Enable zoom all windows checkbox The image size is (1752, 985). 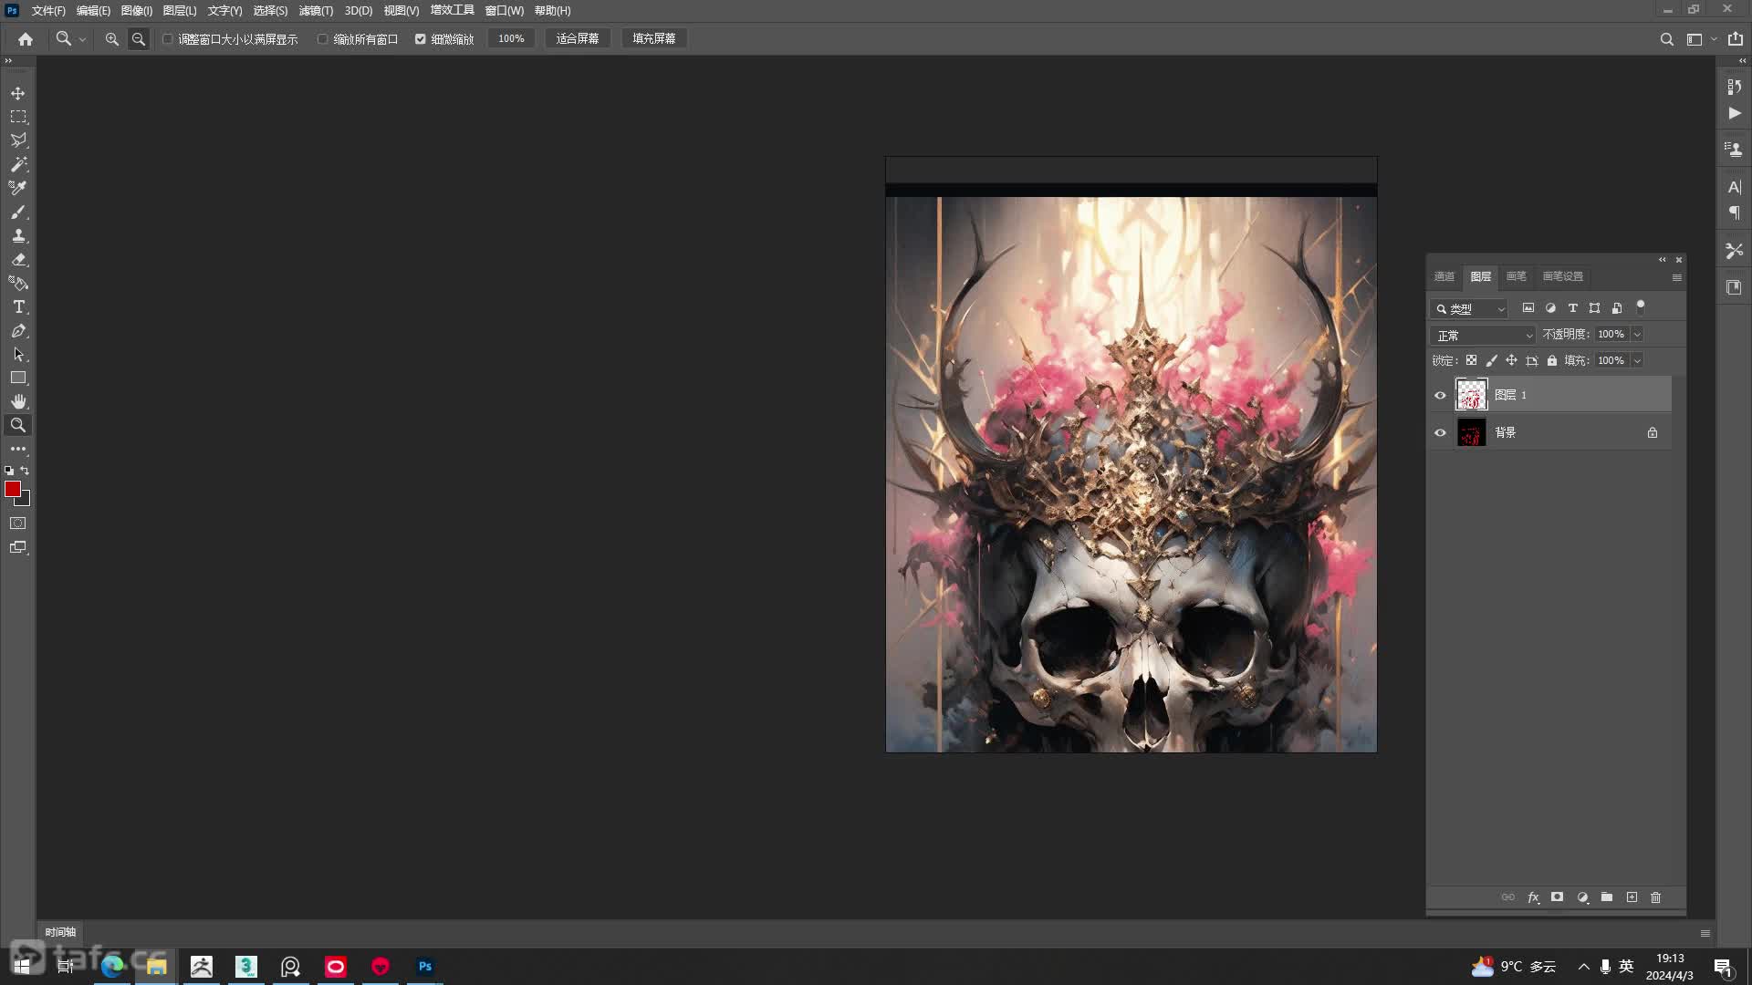click(323, 39)
